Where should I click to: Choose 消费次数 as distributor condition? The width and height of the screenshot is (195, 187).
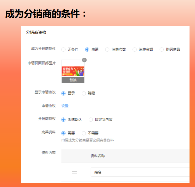pyautogui.click(x=107, y=49)
